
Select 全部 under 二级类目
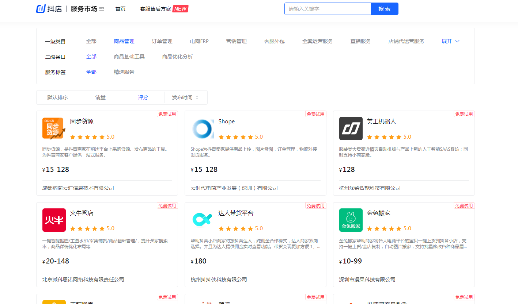[91, 57]
